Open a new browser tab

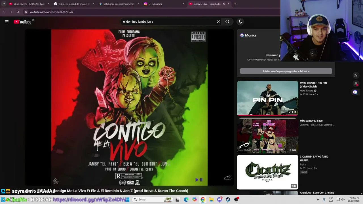click(235, 4)
